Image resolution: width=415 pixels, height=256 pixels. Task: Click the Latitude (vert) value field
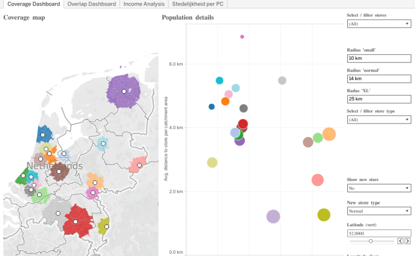pos(378,232)
